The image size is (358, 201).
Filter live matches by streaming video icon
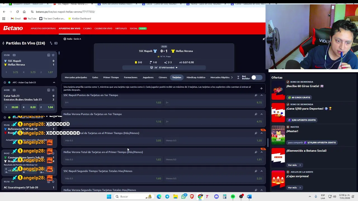tap(56, 43)
